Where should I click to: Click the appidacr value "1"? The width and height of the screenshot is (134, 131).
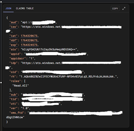32,58
